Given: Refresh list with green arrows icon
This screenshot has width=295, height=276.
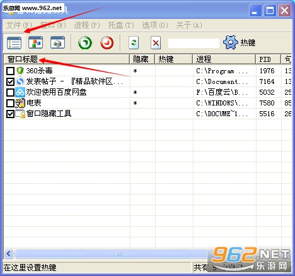Looking at the screenshot, I should pyautogui.click(x=134, y=43).
